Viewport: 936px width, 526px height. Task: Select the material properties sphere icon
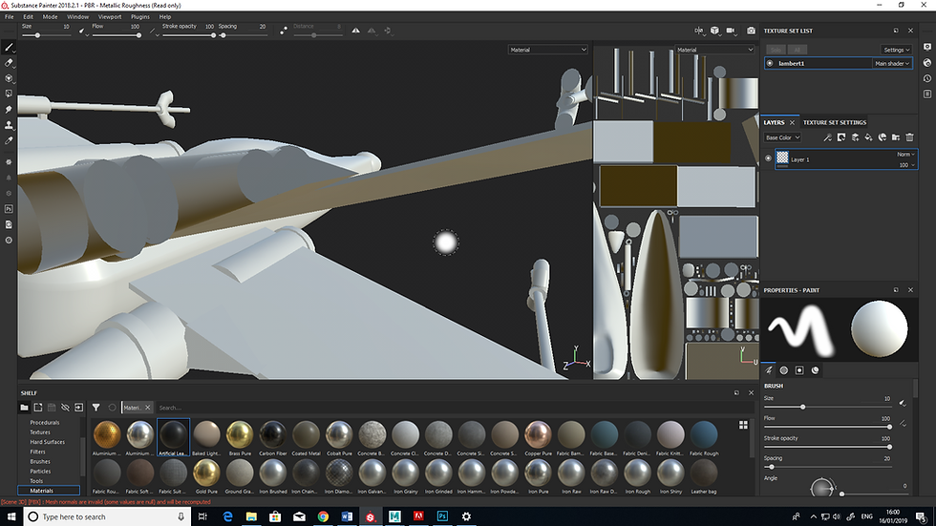point(815,370)
